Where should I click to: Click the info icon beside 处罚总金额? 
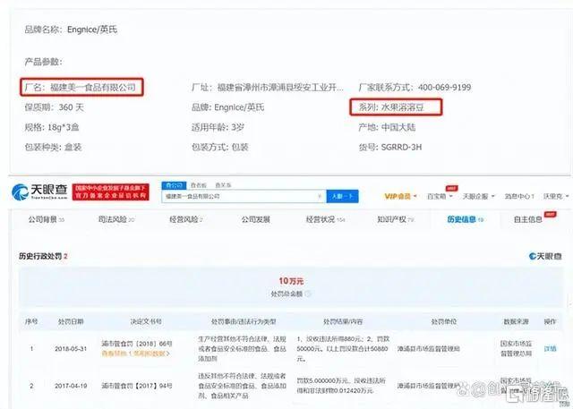(x=308, y=294)
